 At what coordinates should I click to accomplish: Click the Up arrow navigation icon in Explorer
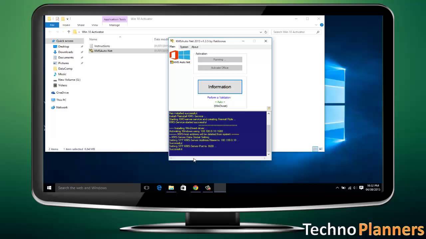tap(69, 32)
